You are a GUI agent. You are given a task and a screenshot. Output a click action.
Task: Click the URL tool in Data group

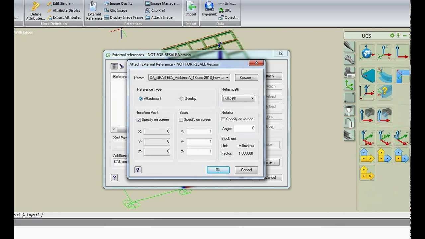tap(225, 10)
